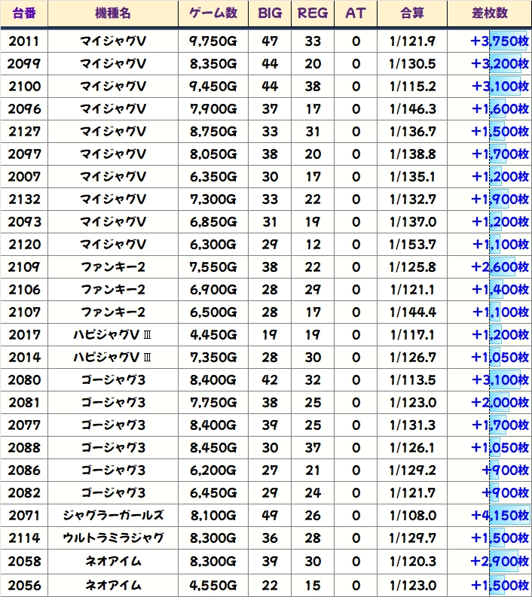The image size is (532, 597).
Task: Select machine number 2109 cell
Action: 24,267
